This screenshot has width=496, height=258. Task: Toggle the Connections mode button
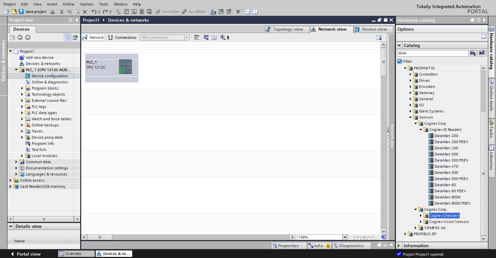coord(123,37)
